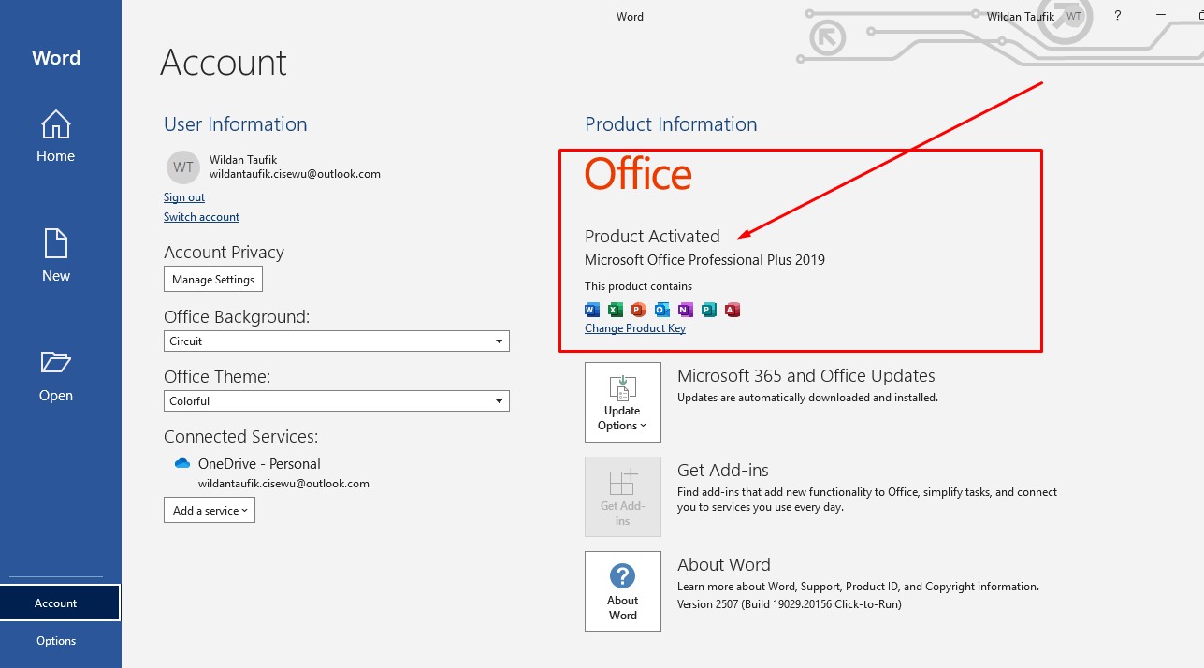The width and height of the screenshot is (1204, 668).
Task: Click the Change Product Key link
Action: [x=635, y=328]
